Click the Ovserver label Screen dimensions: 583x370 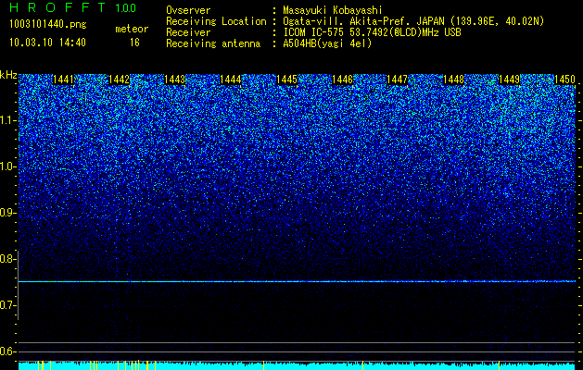[x=188, y=10]
